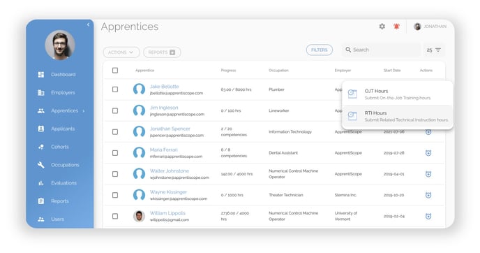Image resolution: width=480 pixels, height=253 pixels.
Task: Click the Cohorts icon
Action: point(41,147)
